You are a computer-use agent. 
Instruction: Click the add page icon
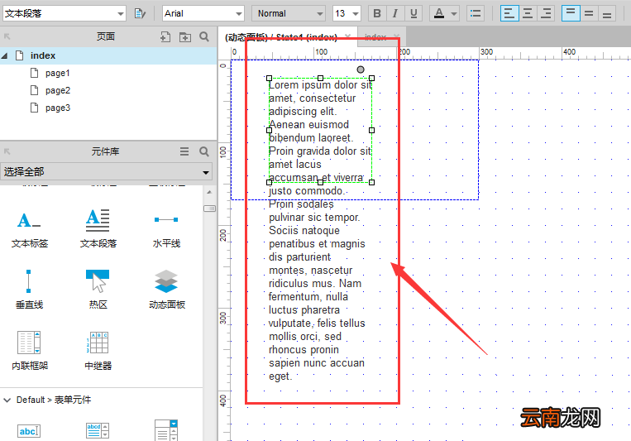point(165,37)
